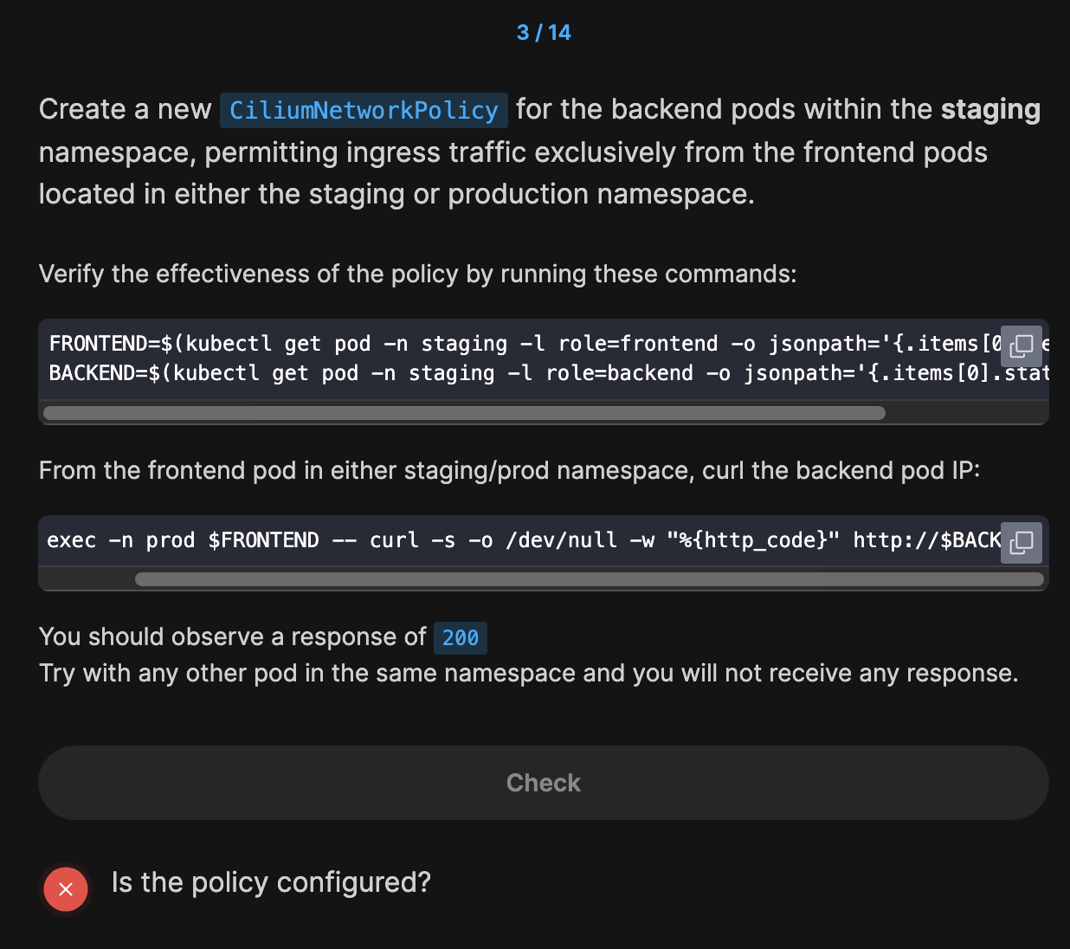
Task: Click the CiliumNetworkPolicy code tag
Action: [x=364, y=111]
